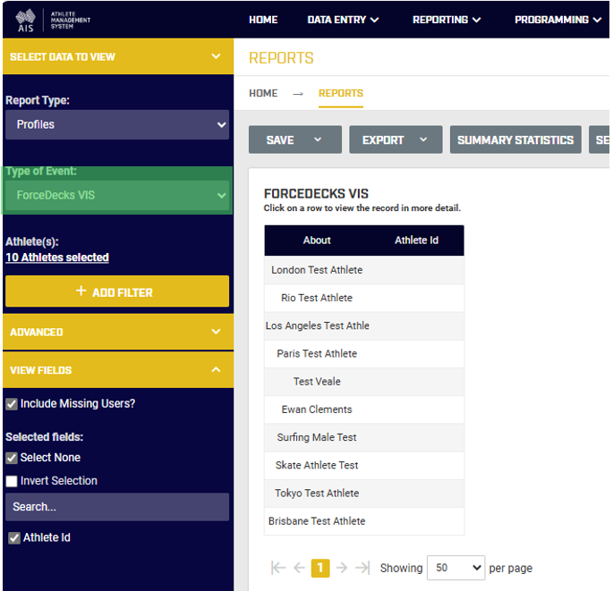Go to next page arrow
Image resolution: width=613 pixels, height=591 pixels.
coord(342,568)
